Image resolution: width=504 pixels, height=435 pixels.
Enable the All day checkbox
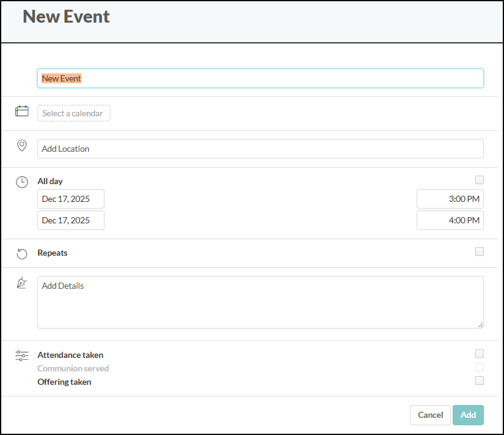[479, 180]
